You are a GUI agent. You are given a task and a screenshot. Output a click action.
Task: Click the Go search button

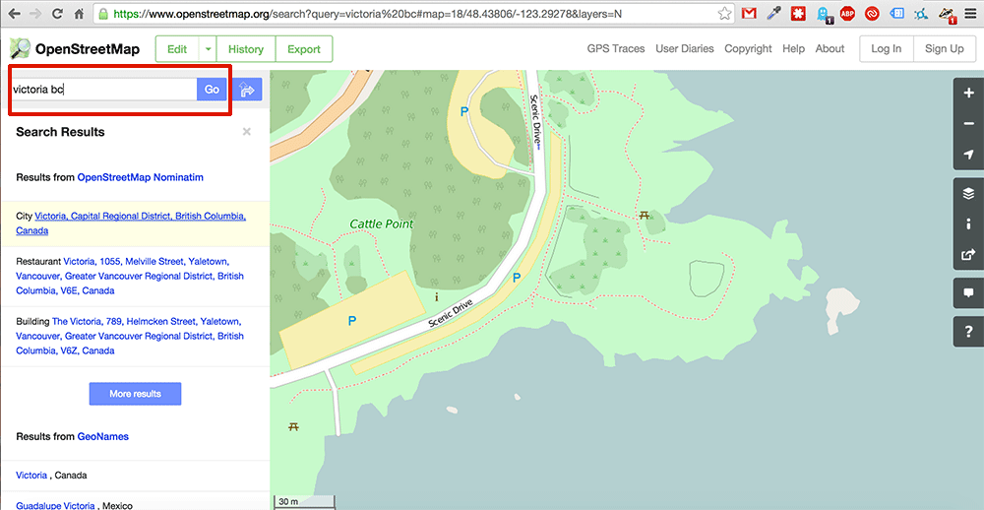point(213,90)
